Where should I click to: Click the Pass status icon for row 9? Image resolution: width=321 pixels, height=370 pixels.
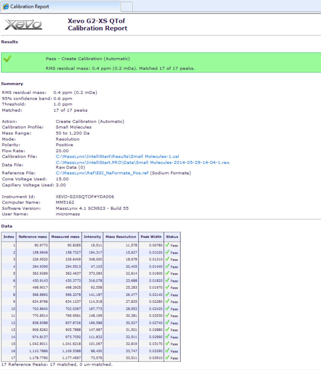(167, 302)
